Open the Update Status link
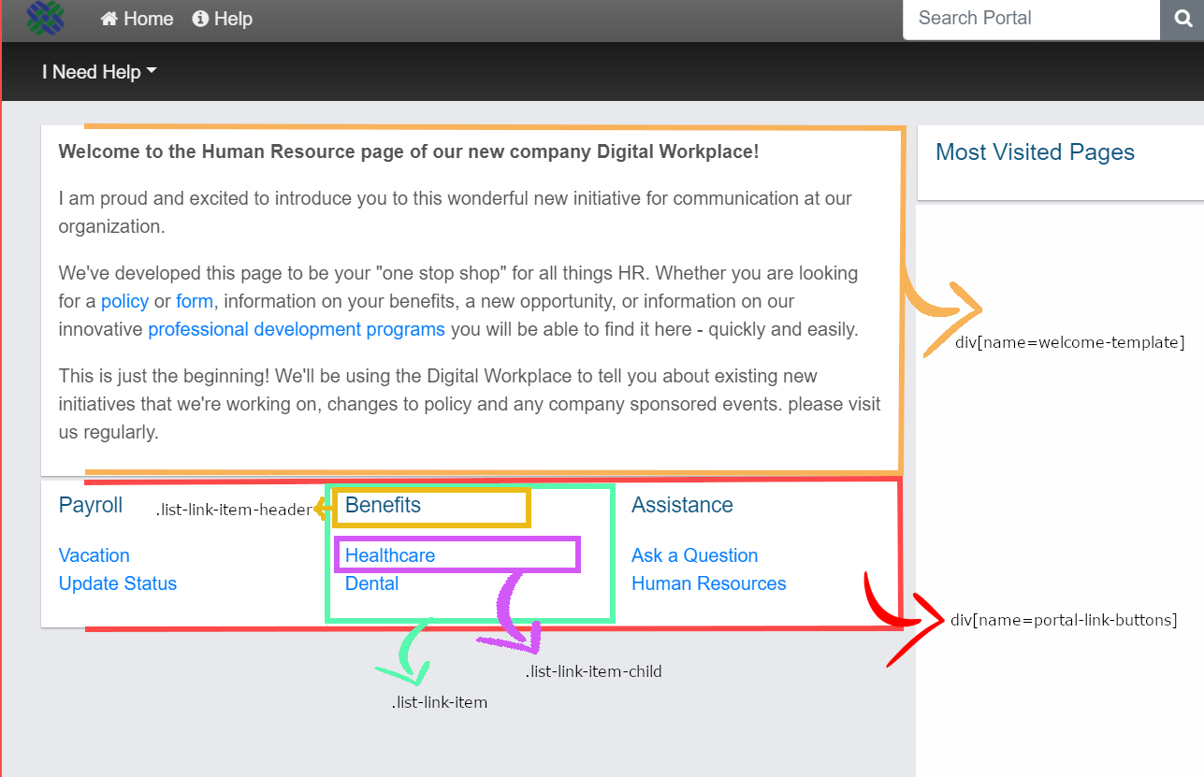Image resolution: width=1204 pixels, height=777 pixels. (118, 583)
